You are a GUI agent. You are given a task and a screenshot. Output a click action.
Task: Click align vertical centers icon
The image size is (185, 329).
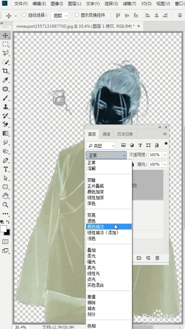click(x=127, y=15)
